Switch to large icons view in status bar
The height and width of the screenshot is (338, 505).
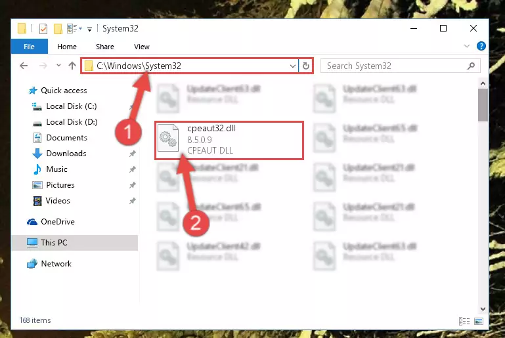click(479, 321)
